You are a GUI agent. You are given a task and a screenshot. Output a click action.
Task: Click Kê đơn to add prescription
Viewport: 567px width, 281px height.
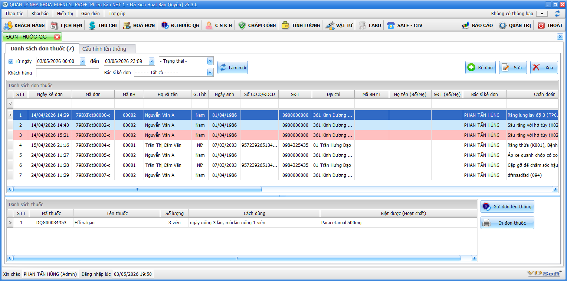[x=481, y=67]
